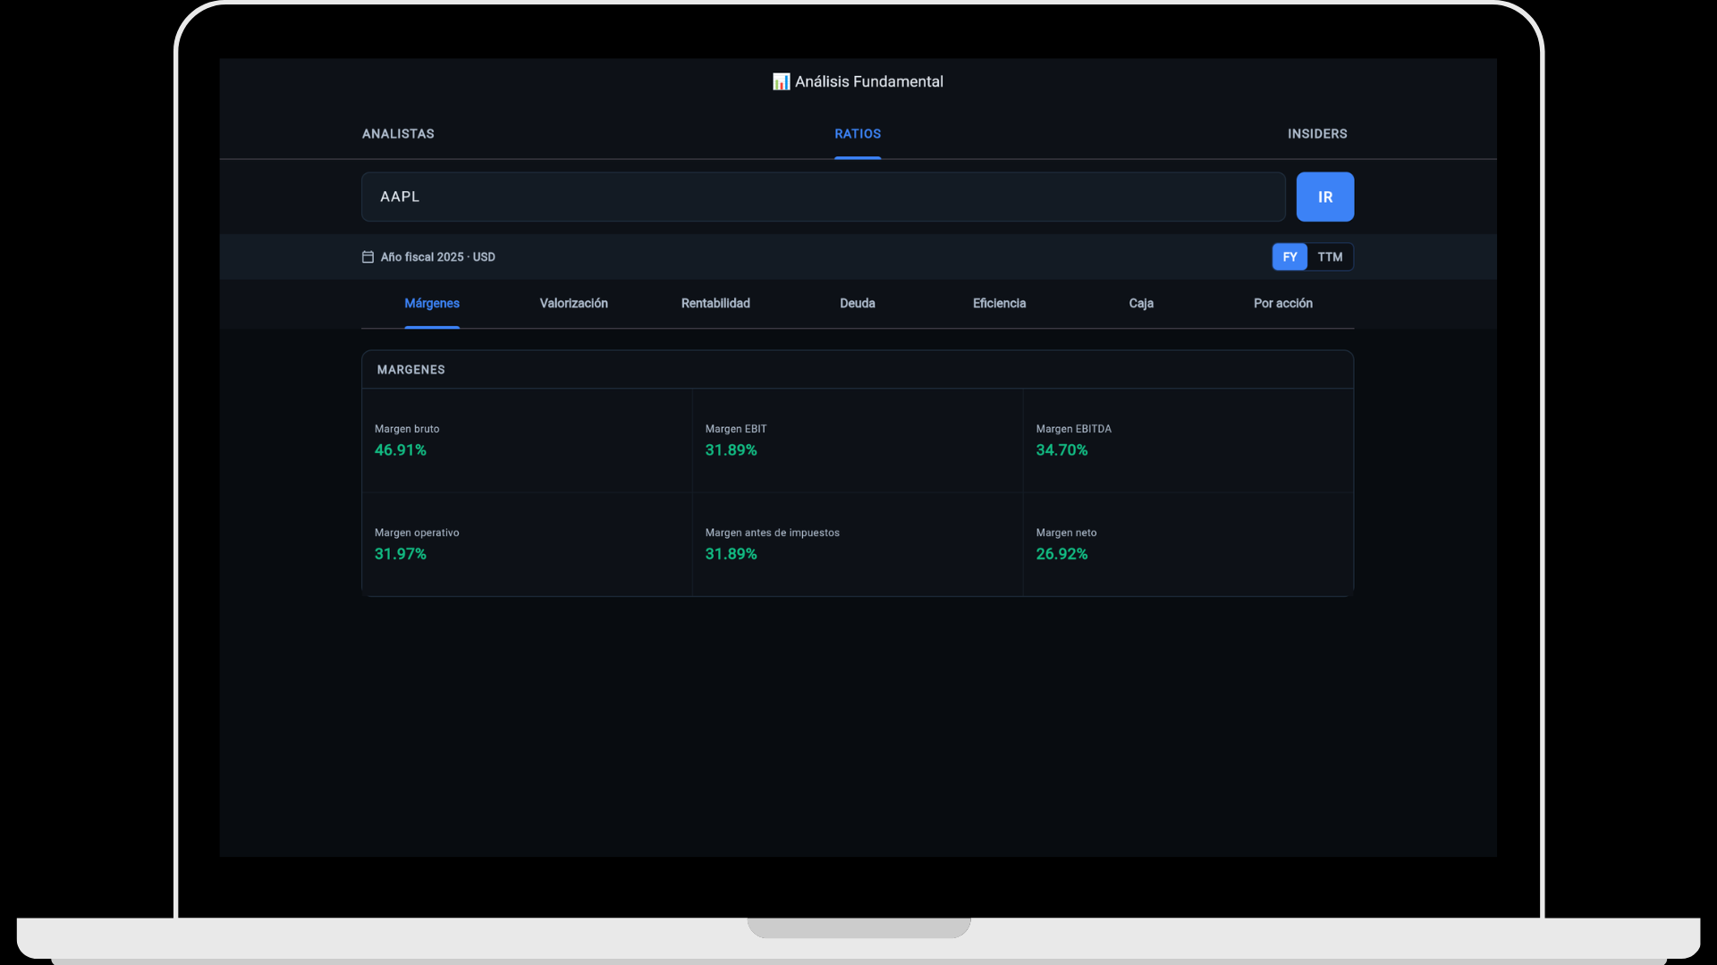
Task: Click the Margen EBITDA 34.70% card
Action: 1188,441
